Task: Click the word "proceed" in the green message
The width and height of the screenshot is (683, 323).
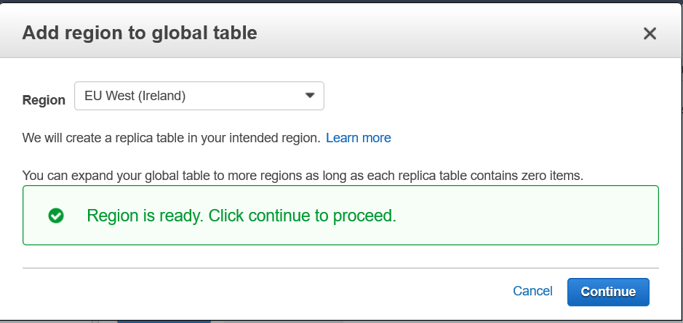Action: point(368,216)
